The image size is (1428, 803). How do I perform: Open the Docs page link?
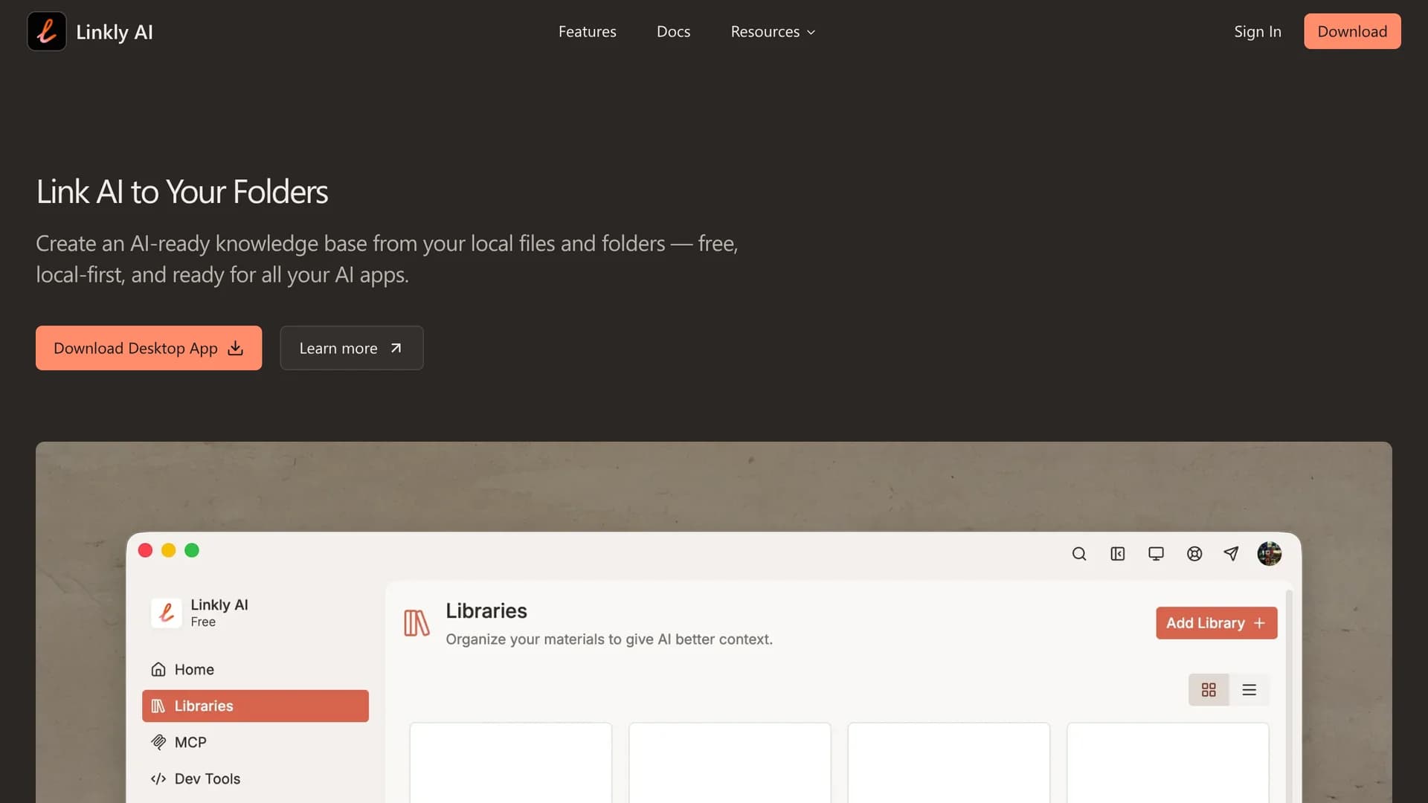click(673, 31)
